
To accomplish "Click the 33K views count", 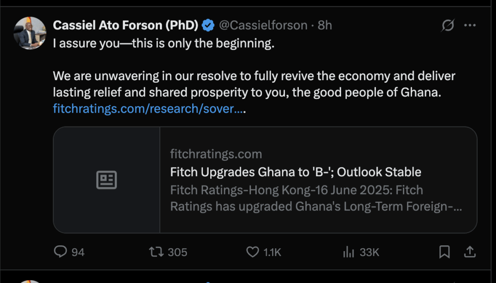I will (369, 252).
